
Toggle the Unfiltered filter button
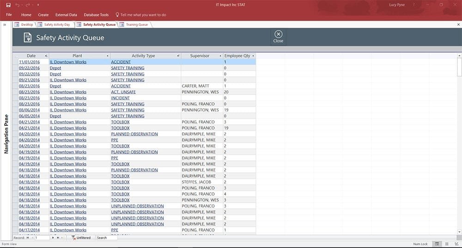pyautogui.click(x=81, y=238)
